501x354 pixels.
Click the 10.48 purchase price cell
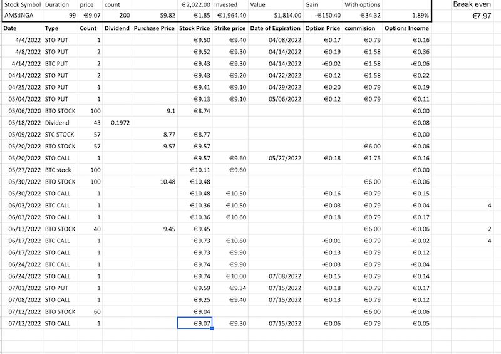pyautogui.click(x=154, y=182)
